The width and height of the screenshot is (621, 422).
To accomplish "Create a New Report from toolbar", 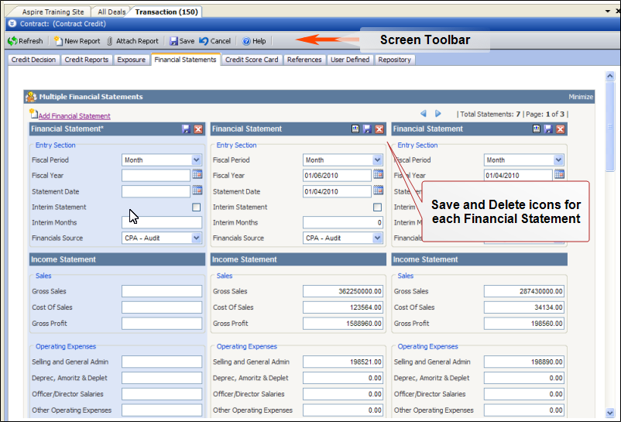I will click(x=77, y=41).
